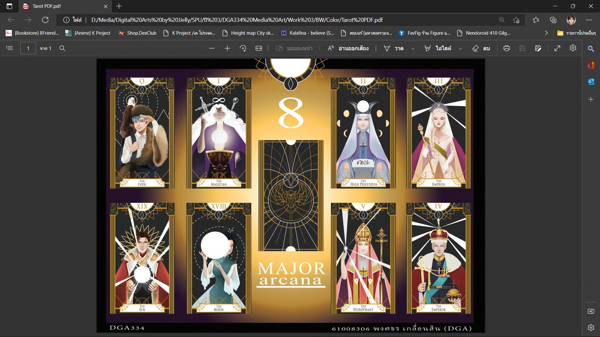600x337 pixels.
Task: Click the page number input field
Action: [x=28, y=48]
